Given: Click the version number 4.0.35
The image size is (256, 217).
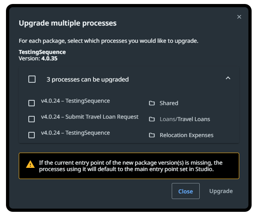Looking at the screenshot, I should tap(50, 58).
